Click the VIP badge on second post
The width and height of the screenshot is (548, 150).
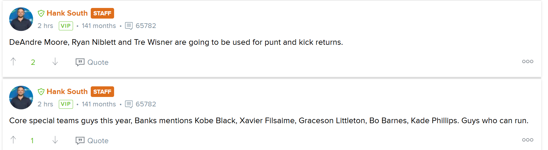coord(66,104)
